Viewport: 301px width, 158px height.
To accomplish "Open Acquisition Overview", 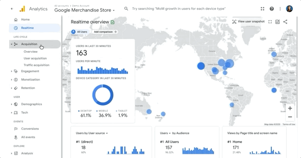I will 30,52.
